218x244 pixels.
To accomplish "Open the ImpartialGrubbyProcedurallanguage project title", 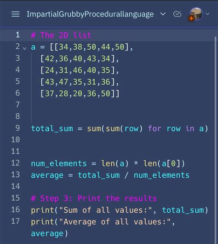I will [x=90, y=14].
